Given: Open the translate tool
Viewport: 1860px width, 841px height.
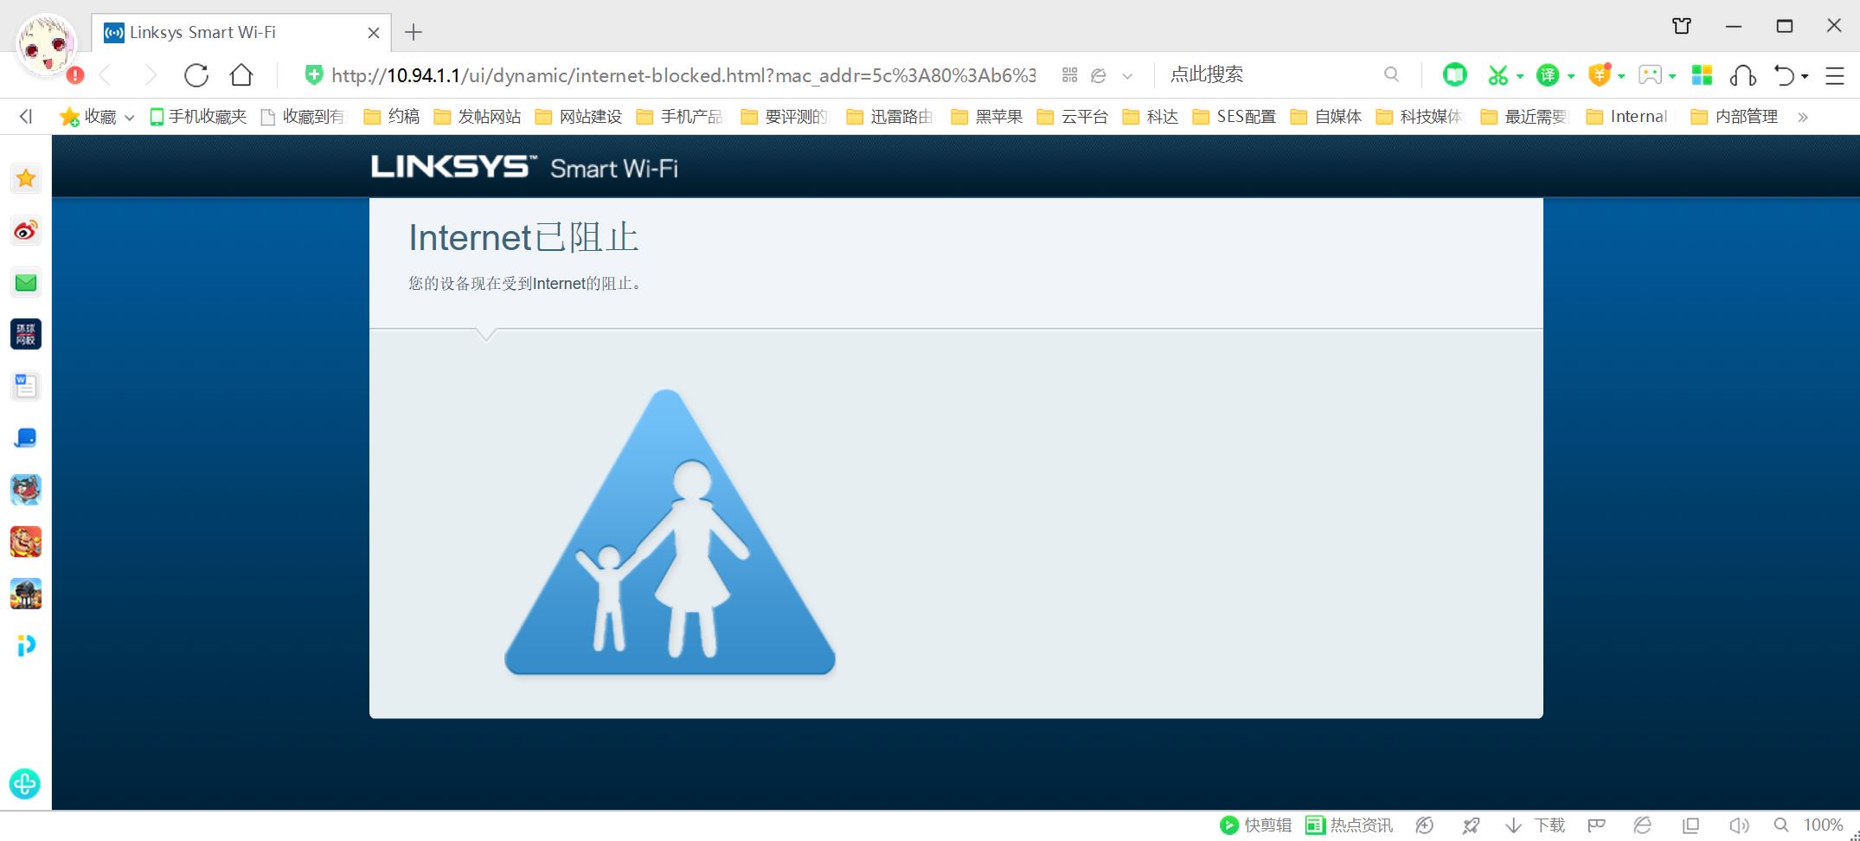Looking at the screenshot, I should 1548,75.
